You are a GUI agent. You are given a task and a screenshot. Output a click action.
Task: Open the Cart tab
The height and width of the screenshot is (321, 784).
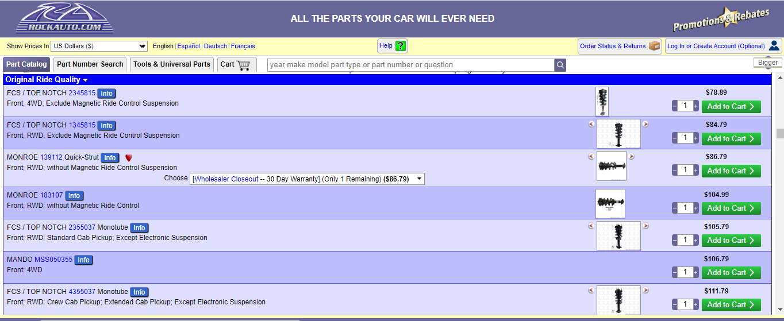tap(236, 64)
